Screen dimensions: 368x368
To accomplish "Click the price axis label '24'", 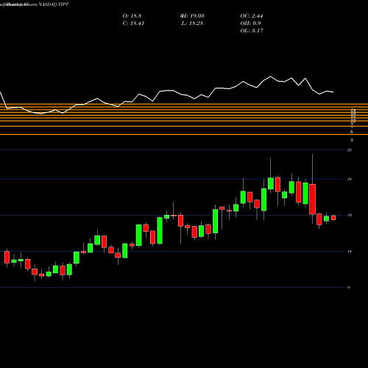I will pyautogui.click(x=350, y=179).
